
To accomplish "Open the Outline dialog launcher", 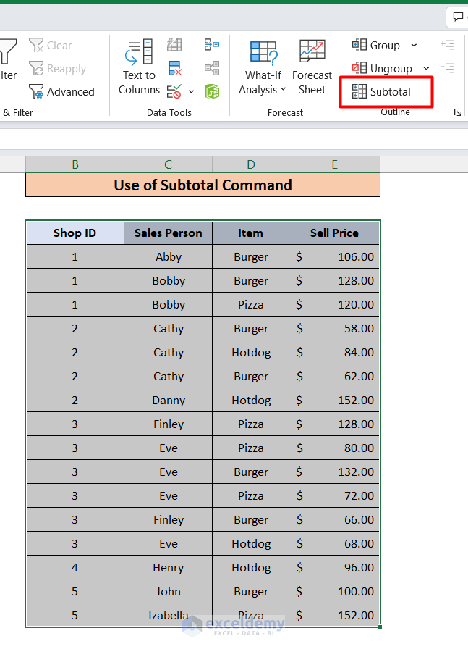I will coord(457,112).
